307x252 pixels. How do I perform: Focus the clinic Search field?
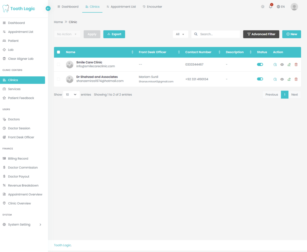tap(216, 34)
